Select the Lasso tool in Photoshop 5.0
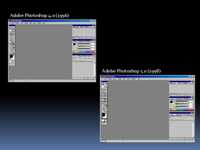Viewport: 200px width, 150px height. pos(103,89)
